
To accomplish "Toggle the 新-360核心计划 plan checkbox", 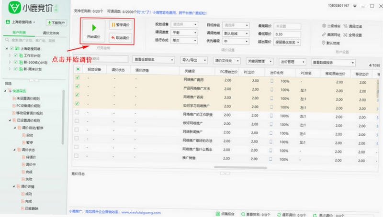I will tap(16, 62).
